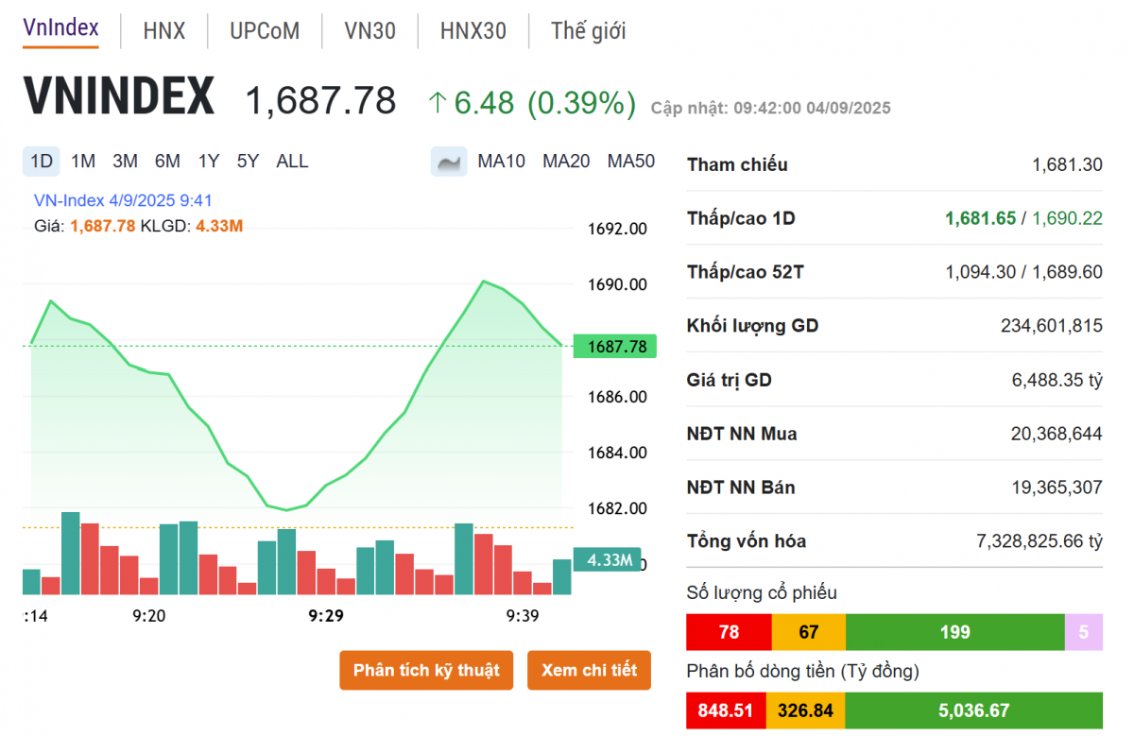Click the green 5,036.67 money flow segment

click(x=973, y=710)
